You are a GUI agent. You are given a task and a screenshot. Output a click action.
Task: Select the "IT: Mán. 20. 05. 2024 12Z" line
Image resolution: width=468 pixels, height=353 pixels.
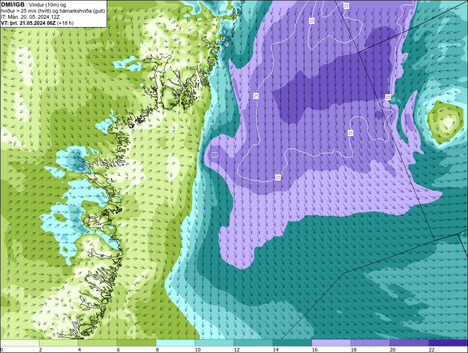pyautogui.click(x=30, y=17)
